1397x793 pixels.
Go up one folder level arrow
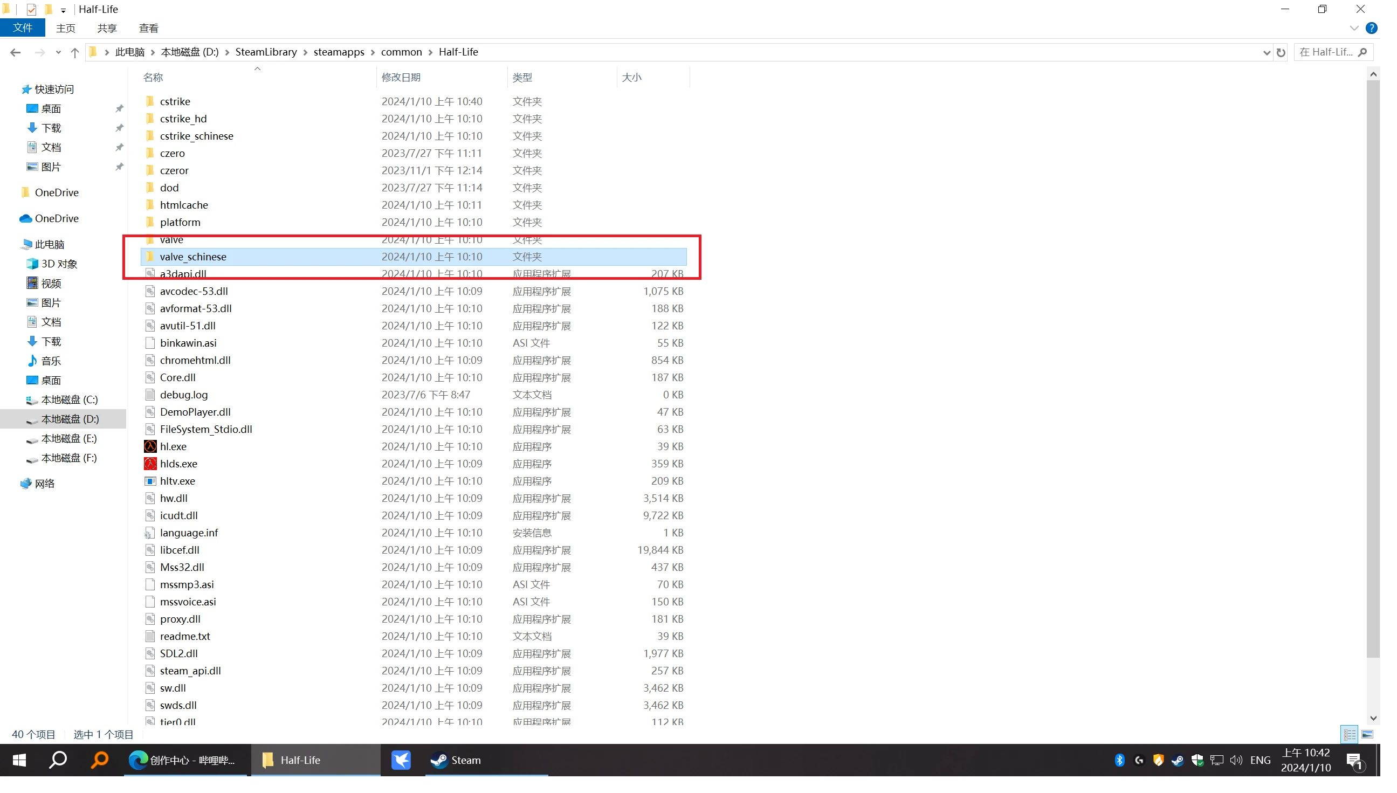[x=74, y=52]
